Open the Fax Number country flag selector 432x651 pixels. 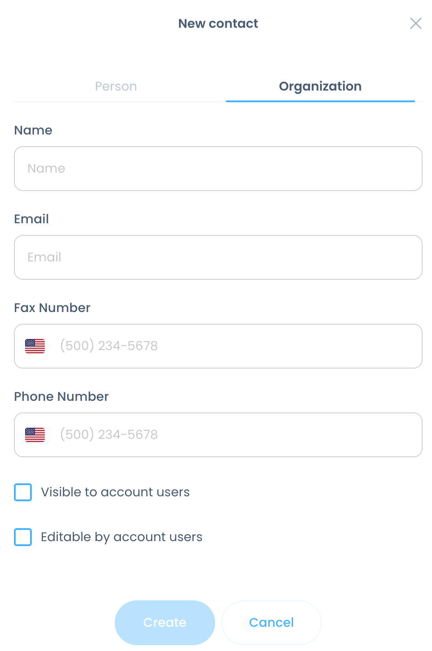(x=35, y=346)
